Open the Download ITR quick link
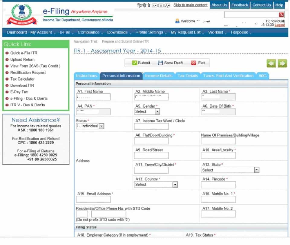The image size is (290, 245). (x=22, y=85)
